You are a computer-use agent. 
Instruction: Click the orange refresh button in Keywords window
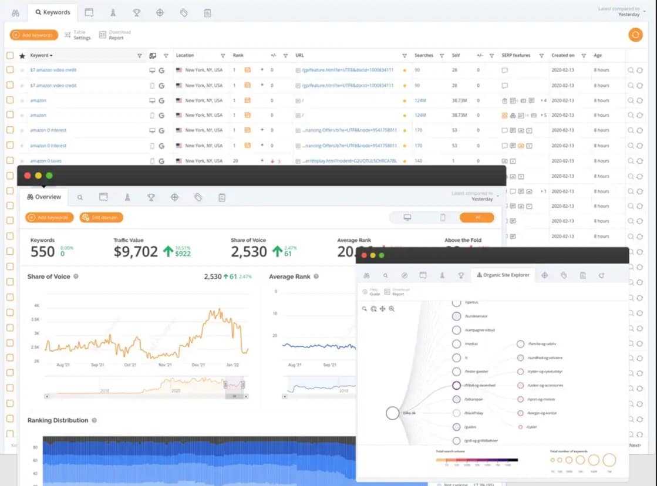[x=635, y=35]
